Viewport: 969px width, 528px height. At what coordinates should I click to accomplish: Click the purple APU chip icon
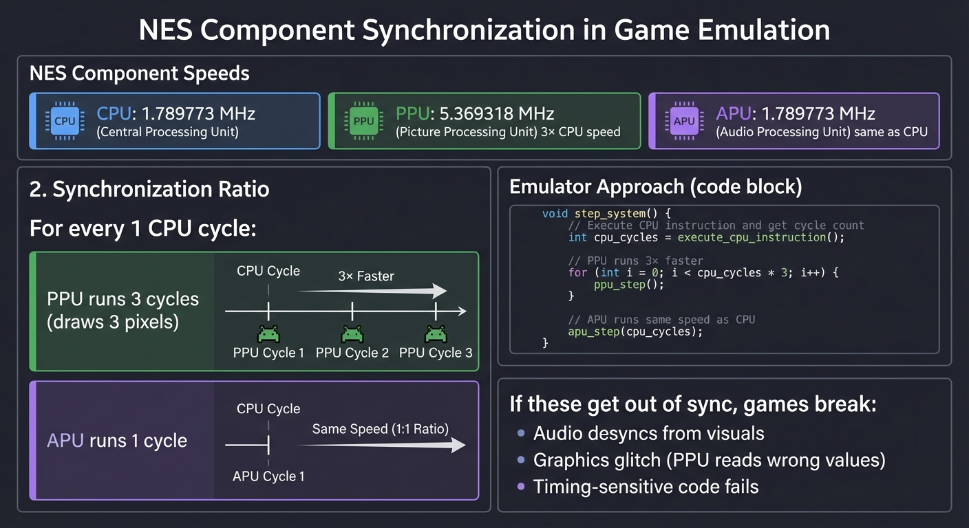pyautogui.click(x=683, y=120)
